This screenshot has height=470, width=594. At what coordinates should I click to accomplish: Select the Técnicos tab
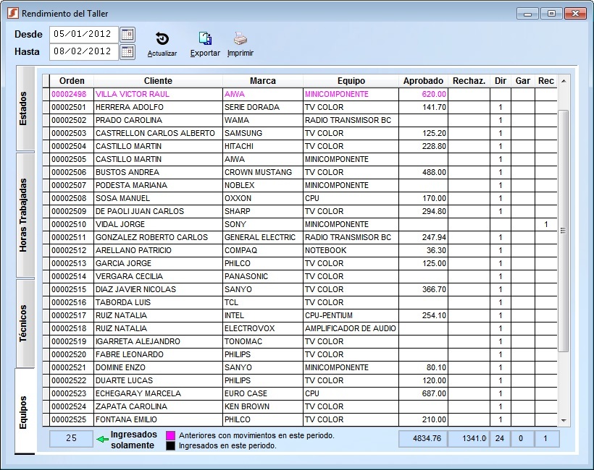25,322
